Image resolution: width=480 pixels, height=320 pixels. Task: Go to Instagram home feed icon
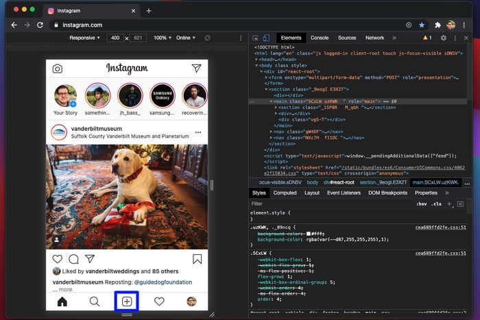pos(62,301)
